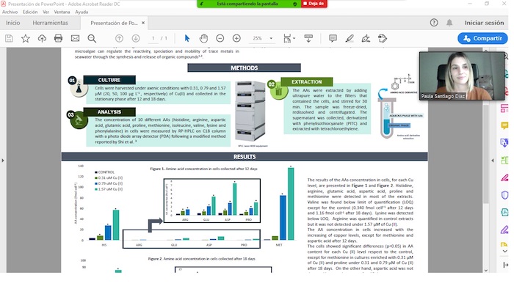Click the Print file icon
This screenshot has width=514, height=289.
(x=58, y=39)
